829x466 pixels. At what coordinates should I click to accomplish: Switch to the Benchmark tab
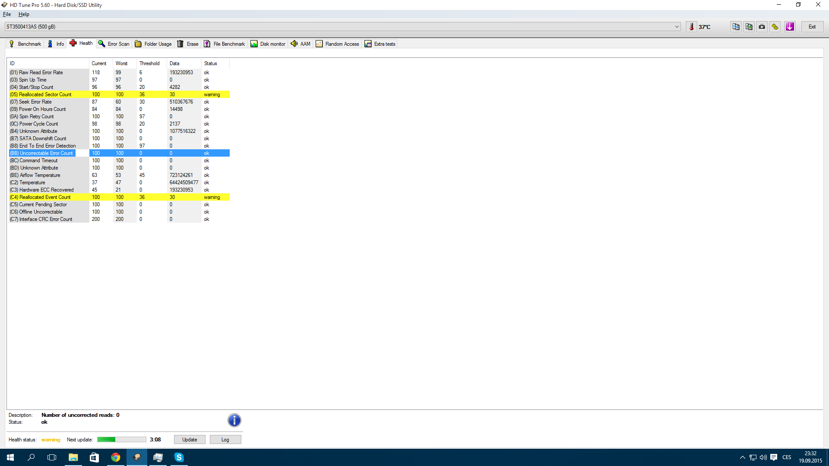[25, 44]
